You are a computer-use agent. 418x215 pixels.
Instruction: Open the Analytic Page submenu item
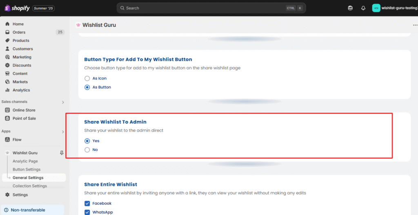pos(25,161)
